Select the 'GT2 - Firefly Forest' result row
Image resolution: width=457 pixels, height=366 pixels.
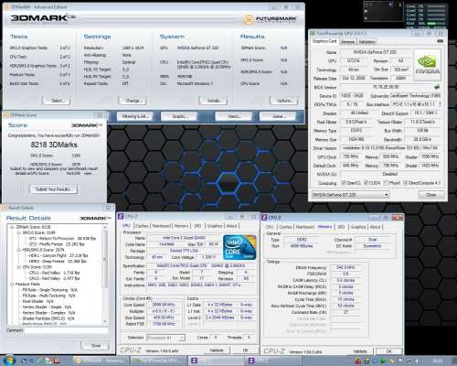(57, 244)
